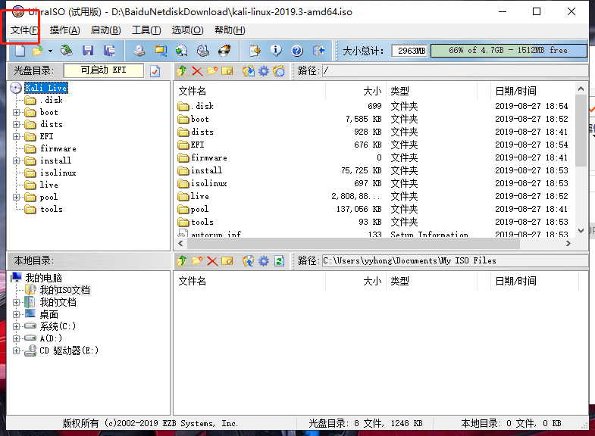Click the Compress ISO icon
The width and height of the screenshot is (595, 436).
161,51
